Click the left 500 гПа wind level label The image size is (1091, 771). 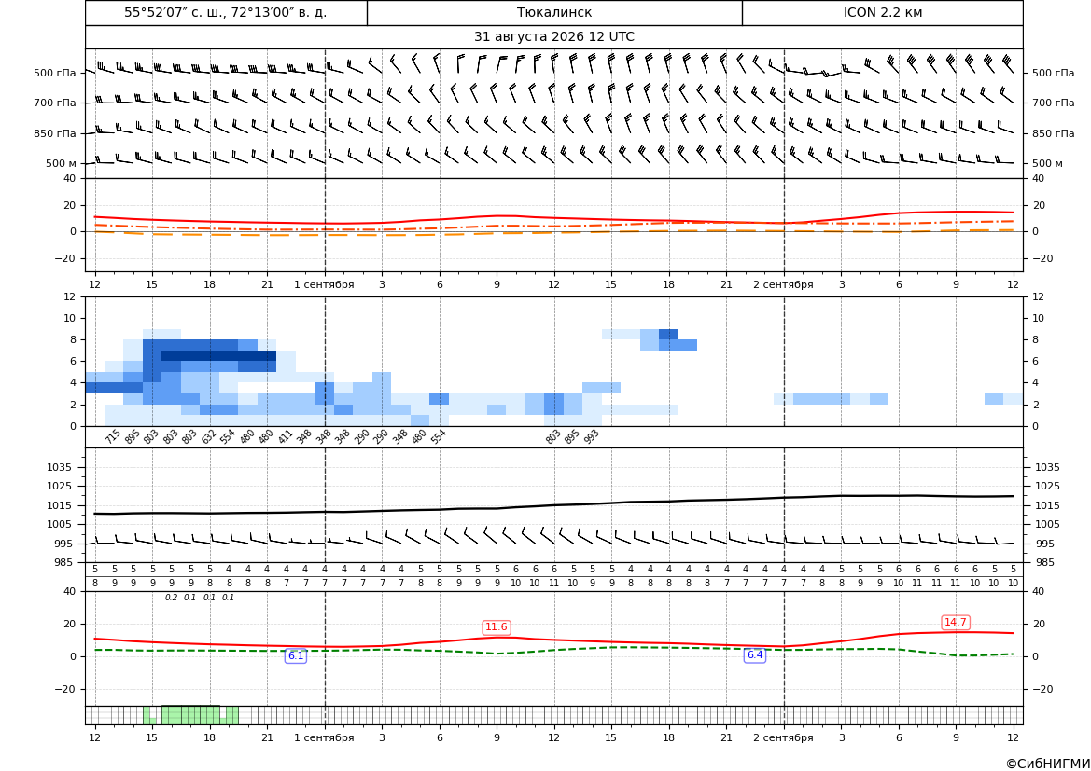[x=55, y=73]
